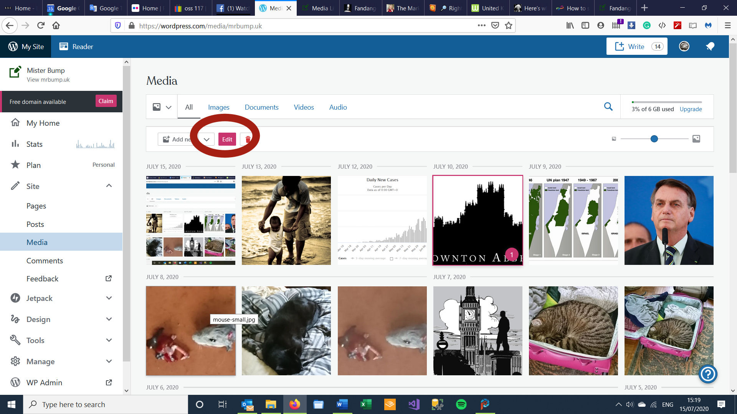The image size is (737, 414).
Task: Click the Upgrade storage link
Action: (691, 109)
